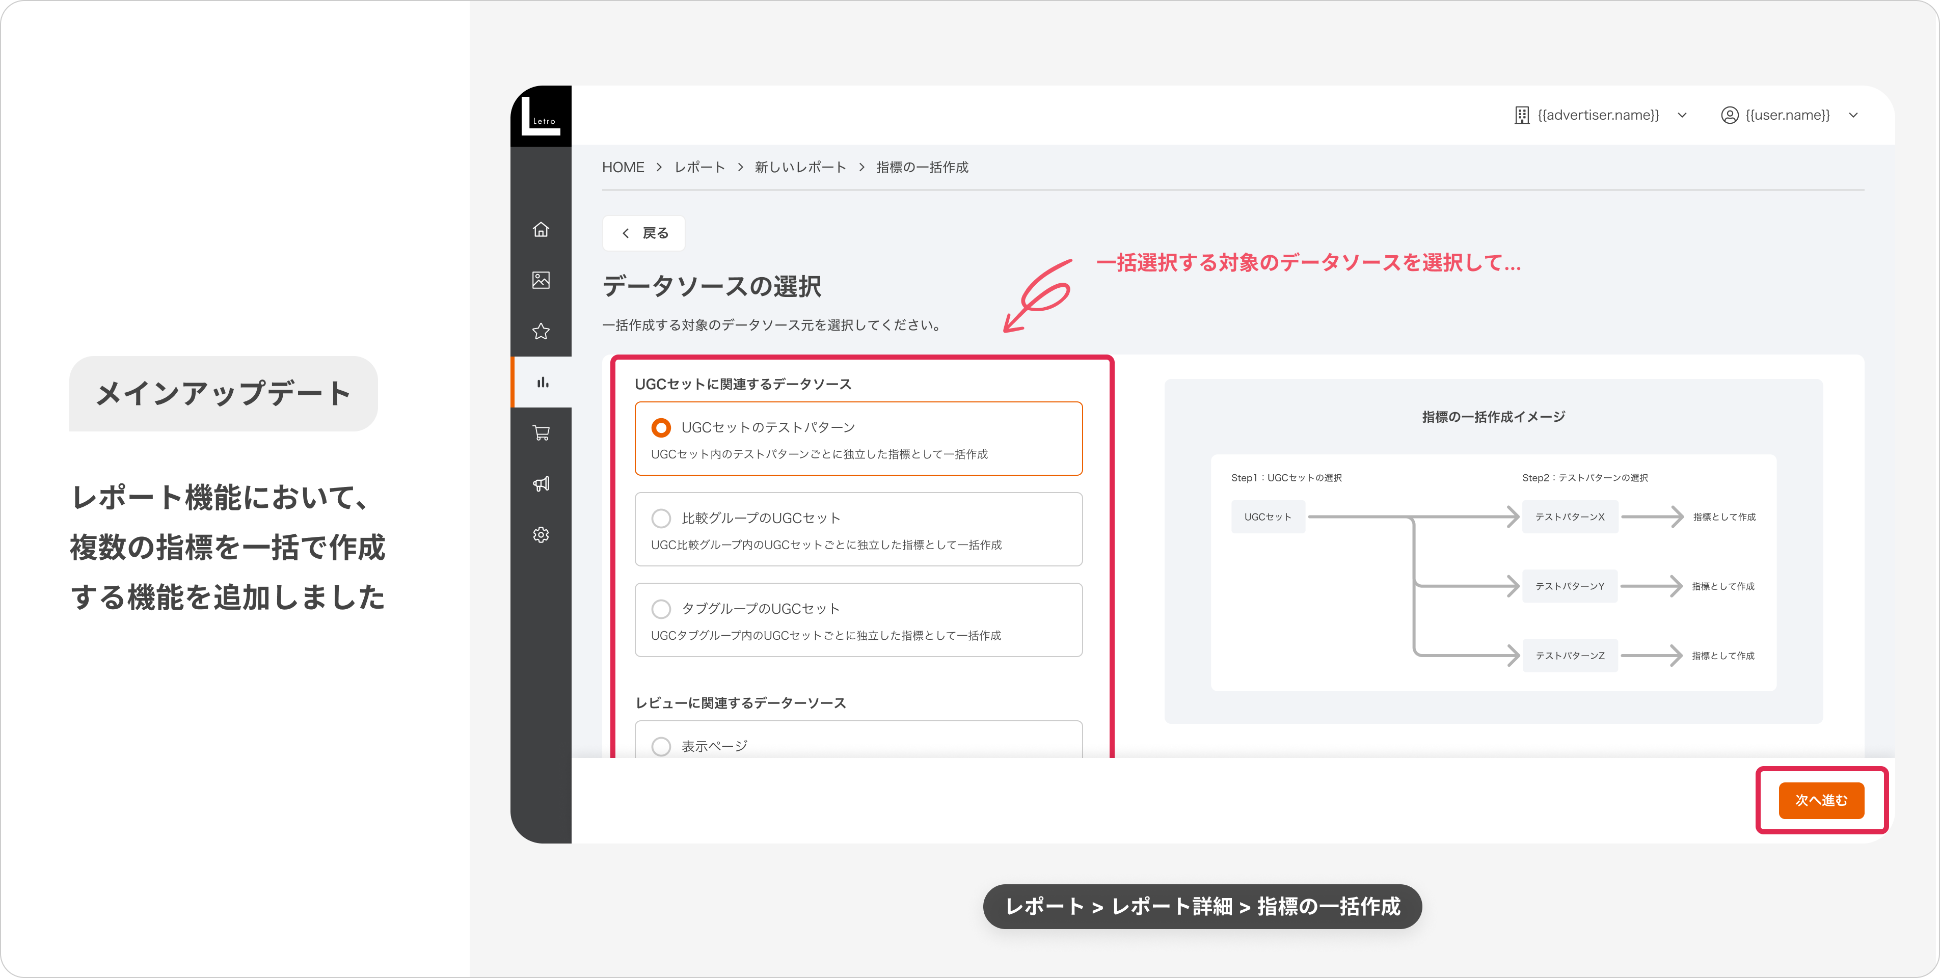Screen dimensions: 1940x978
Task: Click 新しいレポート breadcrumb item
Action: click(x=800, y=167)
